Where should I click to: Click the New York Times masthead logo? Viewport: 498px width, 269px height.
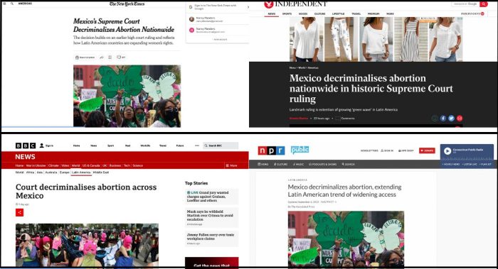pos(127,4)
